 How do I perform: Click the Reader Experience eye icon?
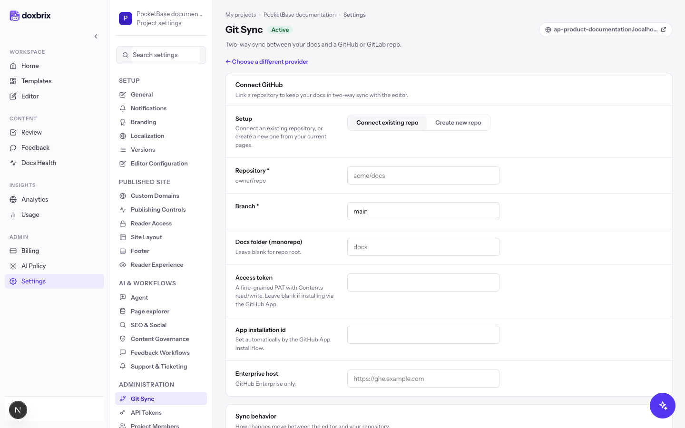click(x=123, y=265)
